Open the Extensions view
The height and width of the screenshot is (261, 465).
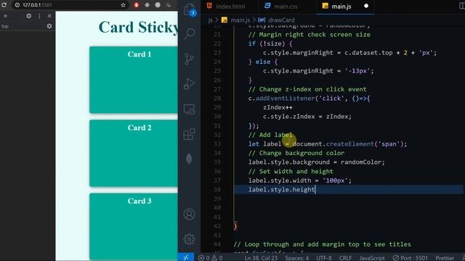click(189, 134)
